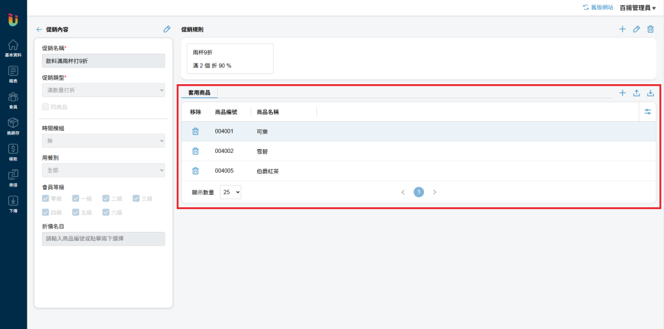Change 顯示數量 rows-per-page dropdown
The height and width of the screenshot is (329, 664).
tap(230, 192)
